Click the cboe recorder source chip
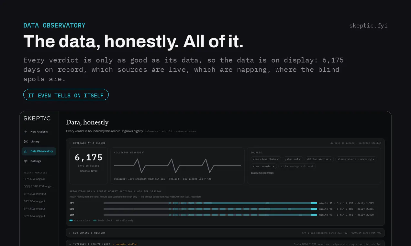The height and width of the screenshot is (246, 411). [264, 166]
